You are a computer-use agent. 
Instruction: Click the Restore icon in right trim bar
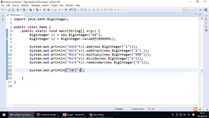206,16
